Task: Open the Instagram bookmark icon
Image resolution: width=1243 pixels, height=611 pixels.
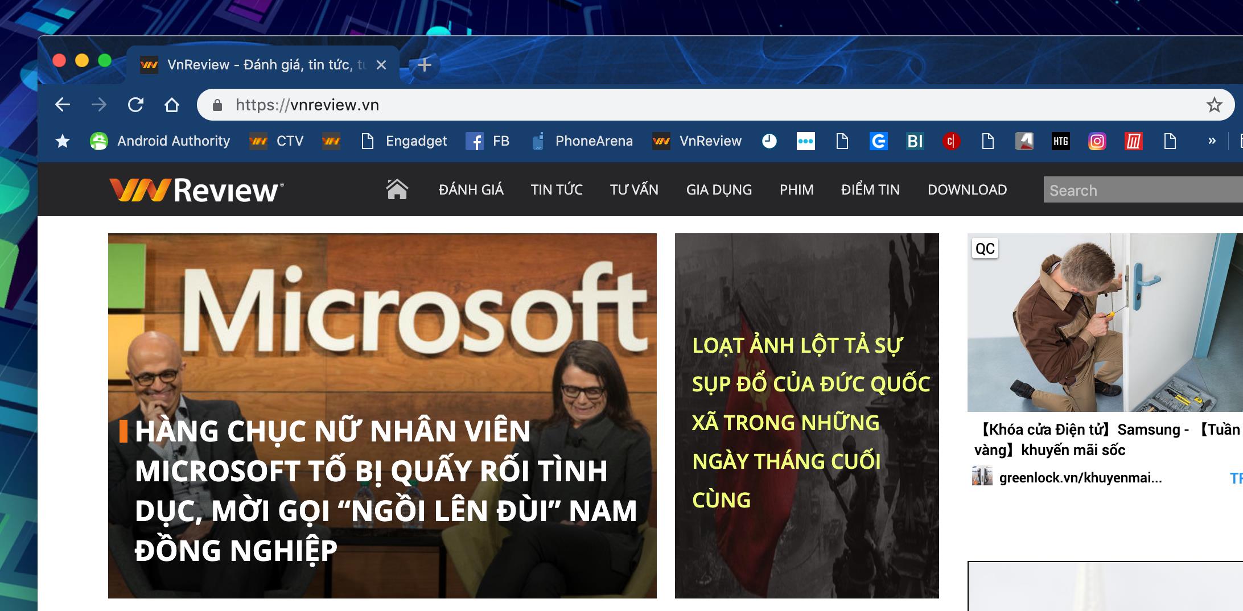Action: [x=1097, y=141]
